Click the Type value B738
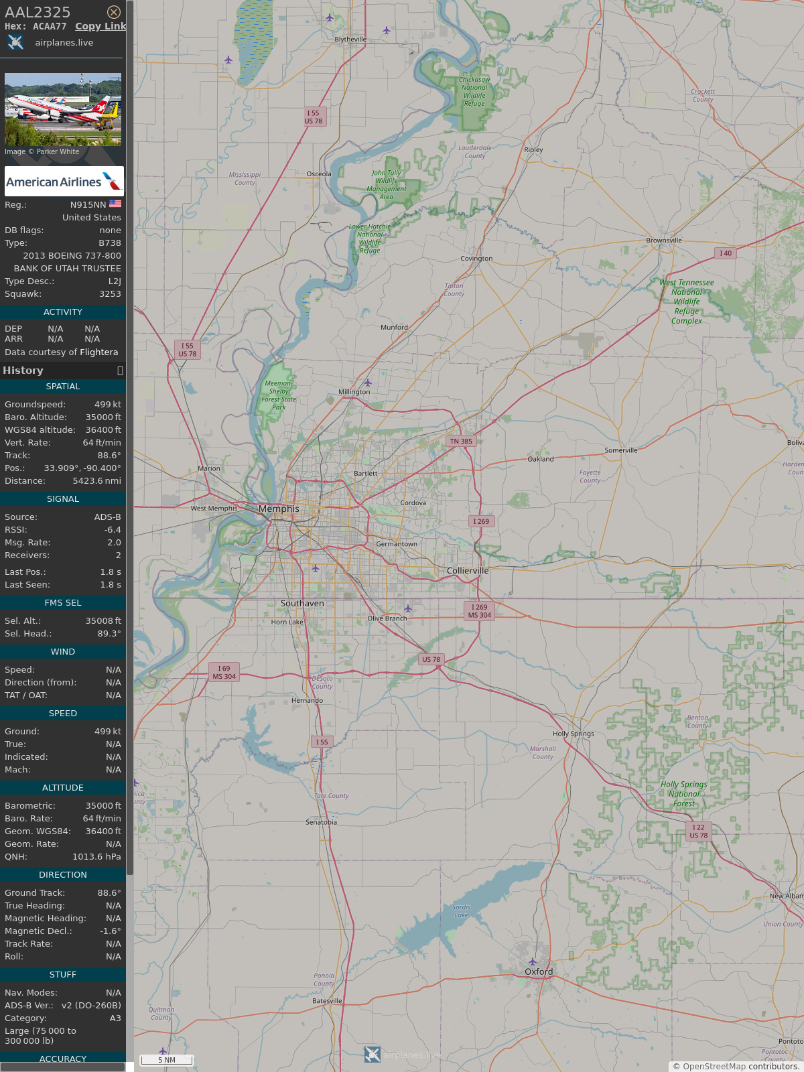The width and height of the screenshot is (804, 1072). [x=110, y=243]
